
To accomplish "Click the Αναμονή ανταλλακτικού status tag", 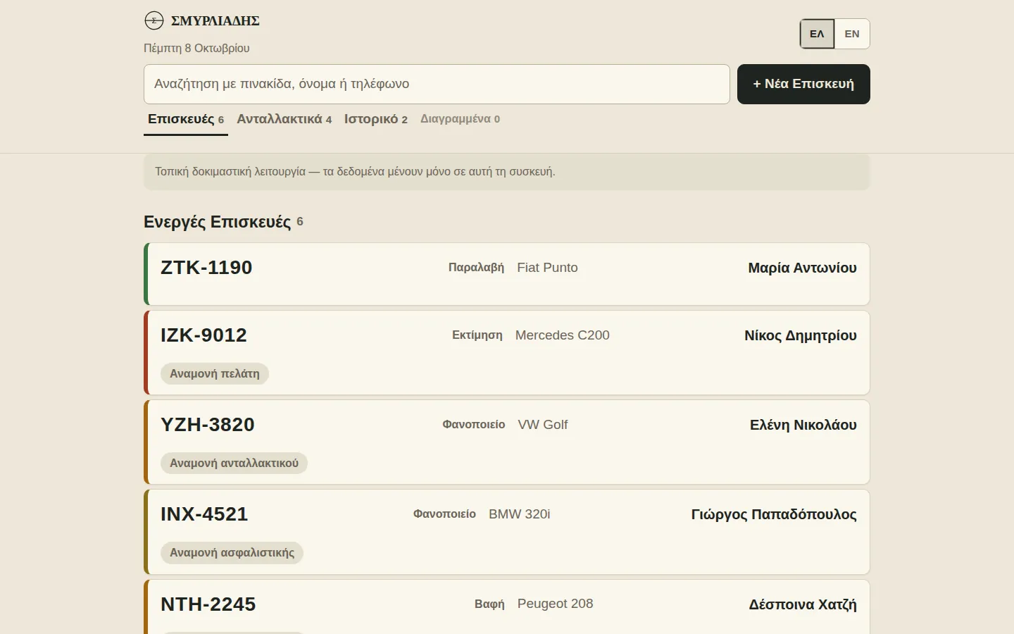I will point(234,463).
